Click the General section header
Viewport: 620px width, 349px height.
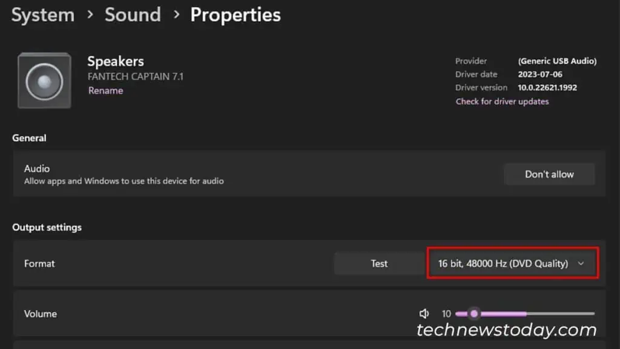29,138
